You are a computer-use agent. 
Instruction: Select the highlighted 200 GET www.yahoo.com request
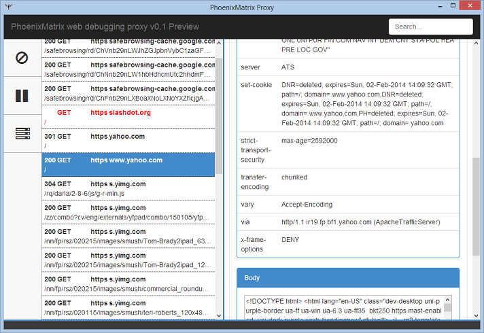point(128,164)
